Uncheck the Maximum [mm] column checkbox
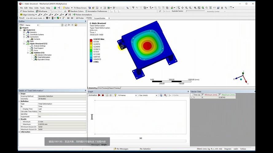 tap(220, 95)
